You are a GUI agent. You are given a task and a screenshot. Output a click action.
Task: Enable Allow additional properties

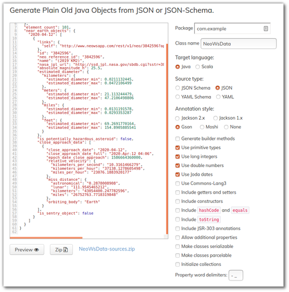click(x=177, y=238)
